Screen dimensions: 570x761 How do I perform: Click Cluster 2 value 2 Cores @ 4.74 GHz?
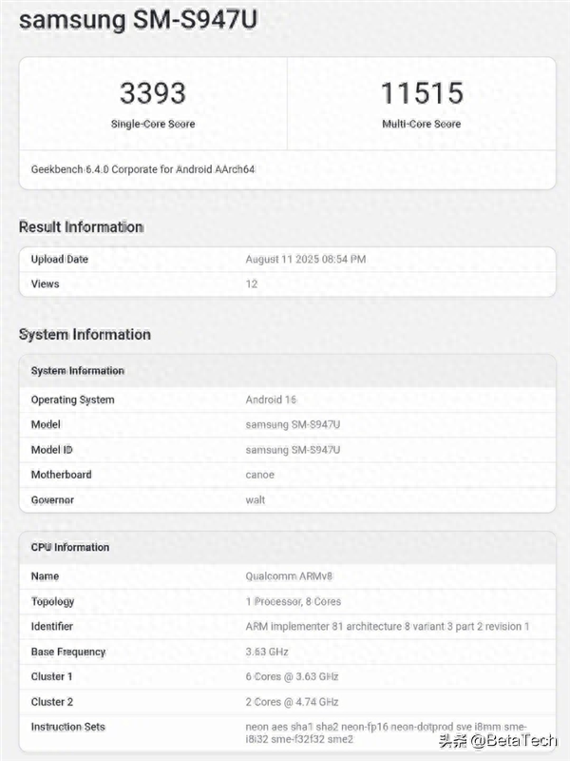(292, 702)
